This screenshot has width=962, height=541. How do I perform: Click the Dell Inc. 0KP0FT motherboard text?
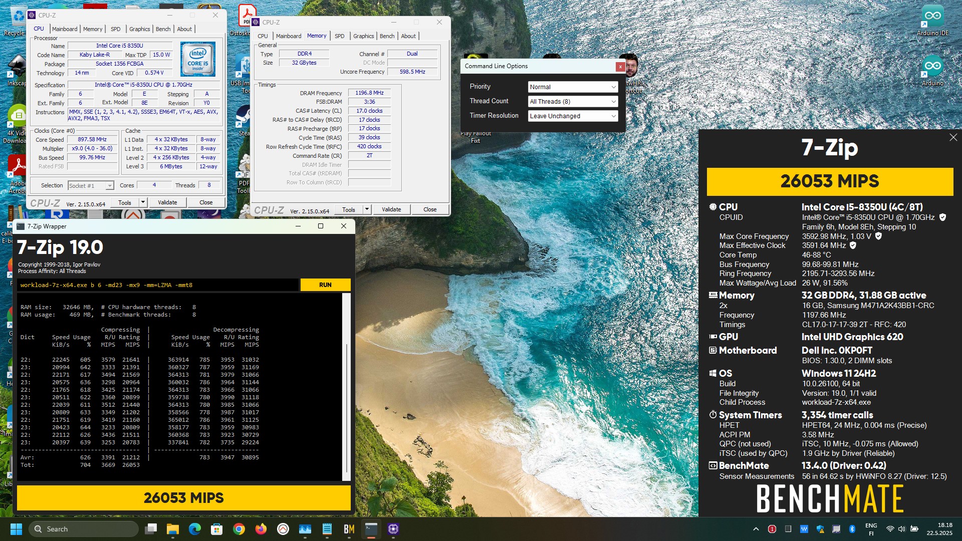tap(837, 350)
